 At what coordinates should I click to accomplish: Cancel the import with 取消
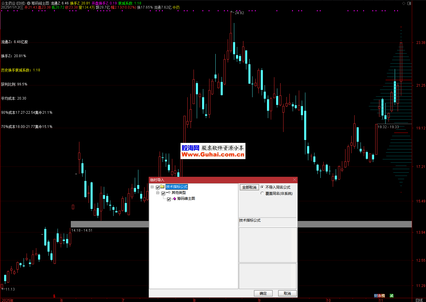point(287,293)
